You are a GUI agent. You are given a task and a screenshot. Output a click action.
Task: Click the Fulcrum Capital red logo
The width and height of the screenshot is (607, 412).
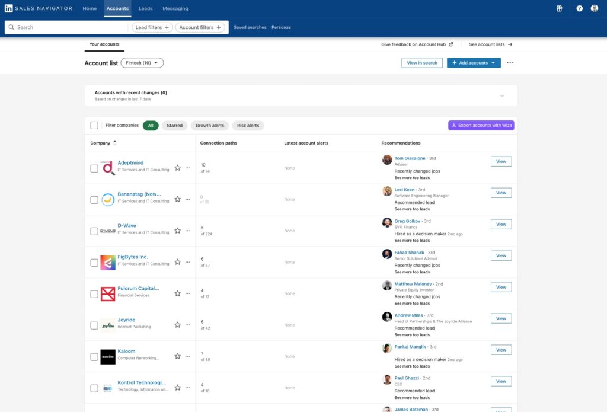tap(108, 293)
